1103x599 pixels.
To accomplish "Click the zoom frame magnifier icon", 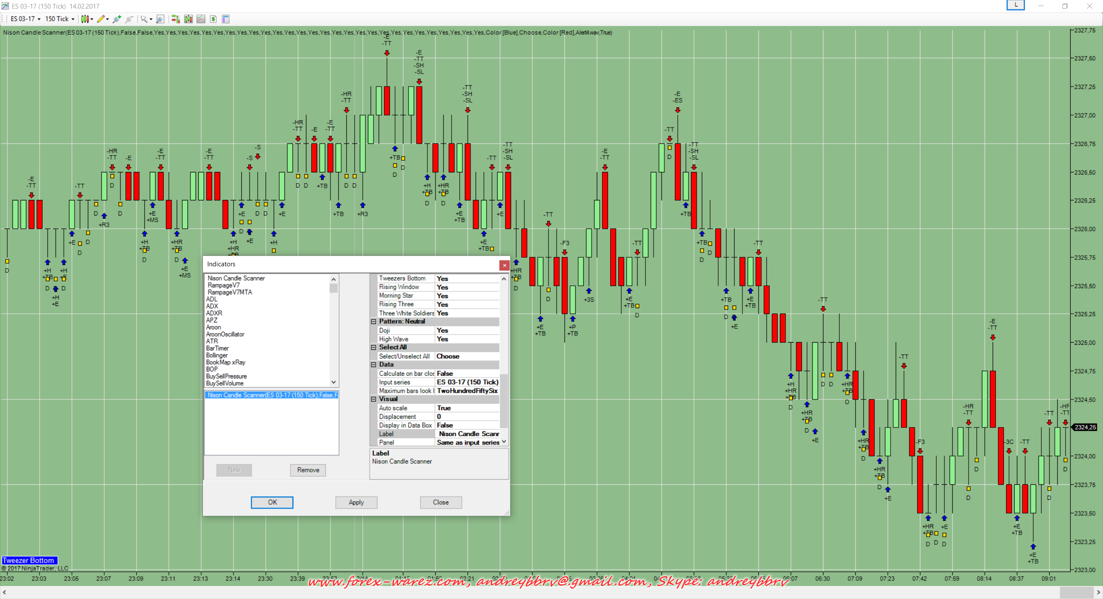I will tap(160, 19).
